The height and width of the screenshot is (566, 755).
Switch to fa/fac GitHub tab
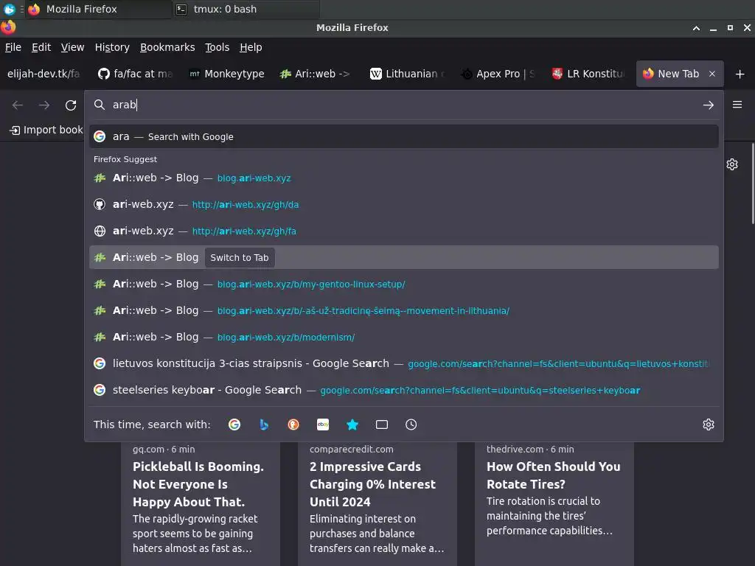[x=136, y=74]
